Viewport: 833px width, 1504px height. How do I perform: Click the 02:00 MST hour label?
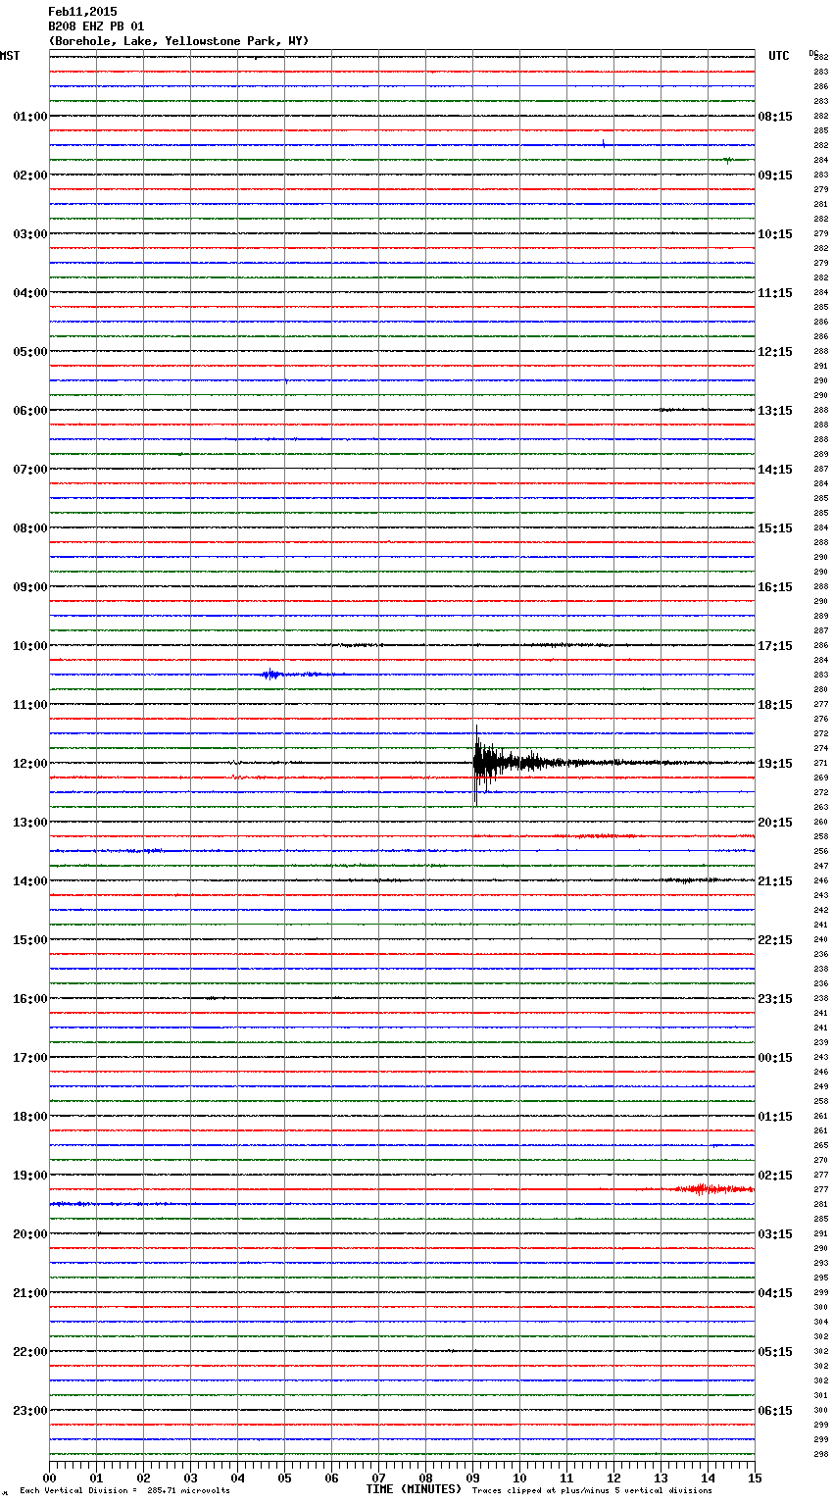(x=30, y=175)
